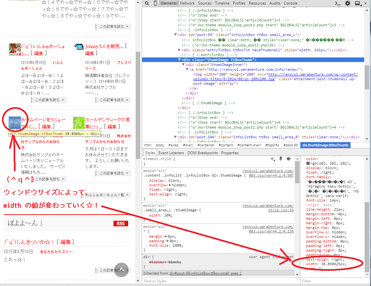The width and height of the screenshot is (371, 286).
Task: Open the Sources tab
Action: pos(205,3)
